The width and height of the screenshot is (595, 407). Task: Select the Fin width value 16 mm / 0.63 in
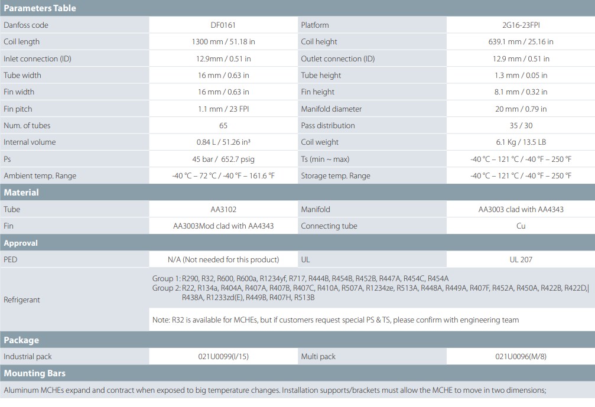223,92
